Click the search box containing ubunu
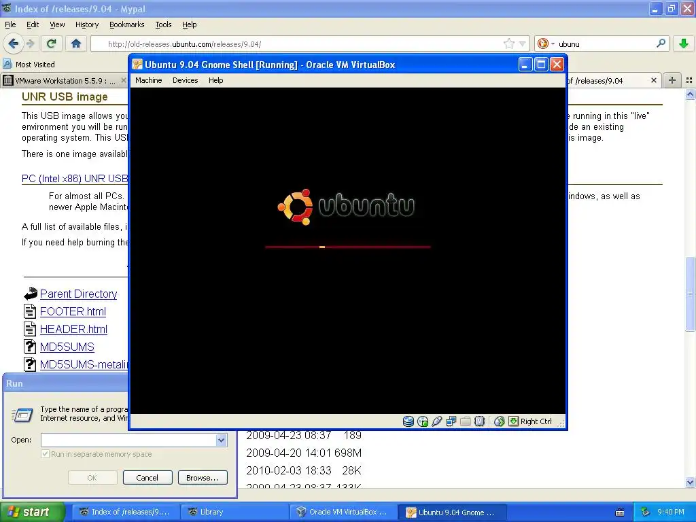 click(x=604, y=43)
